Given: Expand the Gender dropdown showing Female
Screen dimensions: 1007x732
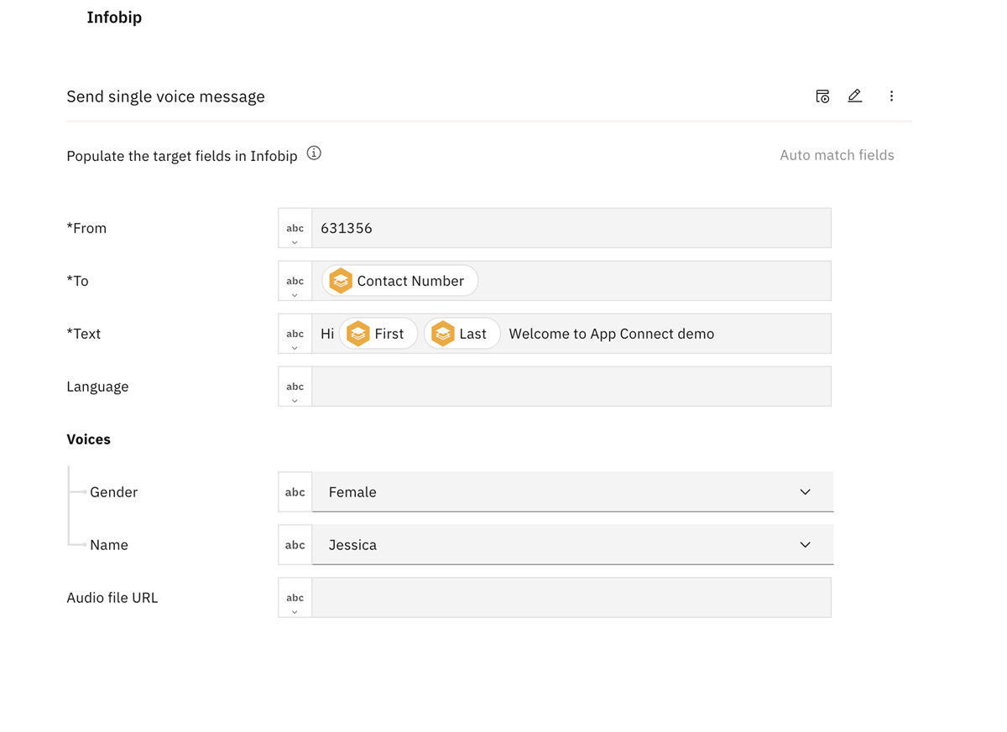Looking at the screenshot, I should click(x=804, y=491).
